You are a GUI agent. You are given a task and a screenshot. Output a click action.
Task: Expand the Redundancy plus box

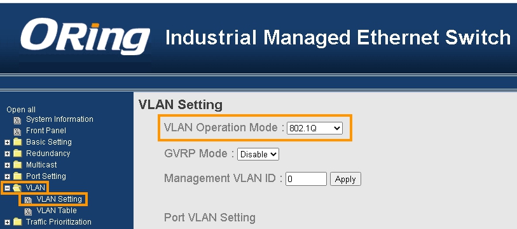7,154
